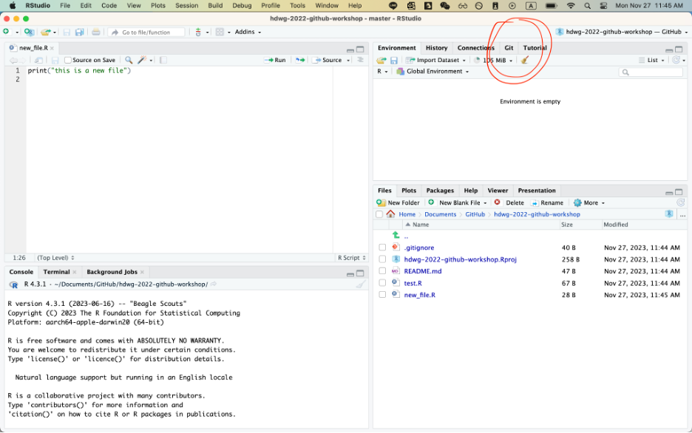Open the Import Dataset dropdown
Viewport: 692px width, 433px height.
click(x=436, y=60)
